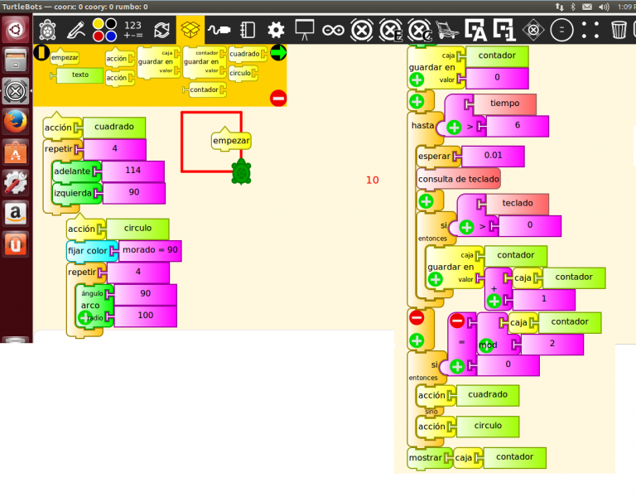Expand the 'hasta' condition with green plus
This screenshot has width=636, height=497.
click(x=454, y=128)
